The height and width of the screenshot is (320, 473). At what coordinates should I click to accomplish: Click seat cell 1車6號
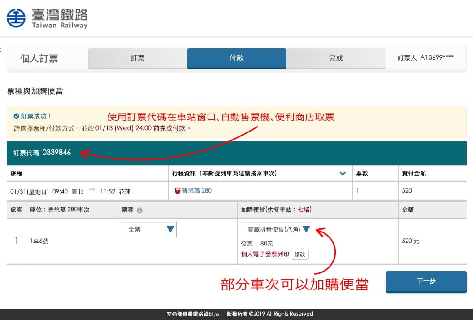(72, 241)
